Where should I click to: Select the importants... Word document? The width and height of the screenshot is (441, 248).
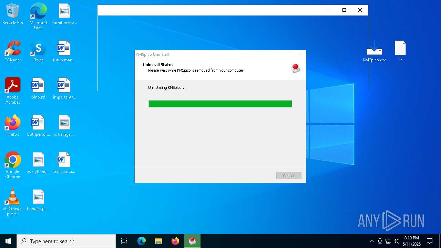pyautogui.click(x=64, y=89)
